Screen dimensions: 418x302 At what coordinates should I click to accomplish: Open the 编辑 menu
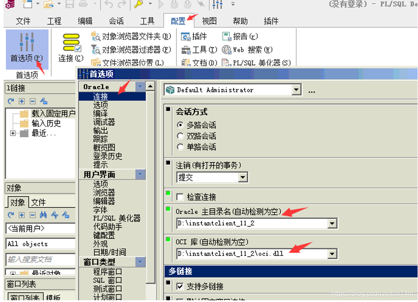(85, 21)
